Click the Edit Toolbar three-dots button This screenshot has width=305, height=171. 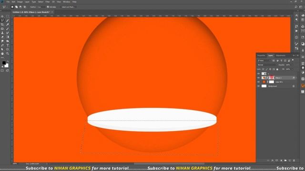click(x=2, y=57)
